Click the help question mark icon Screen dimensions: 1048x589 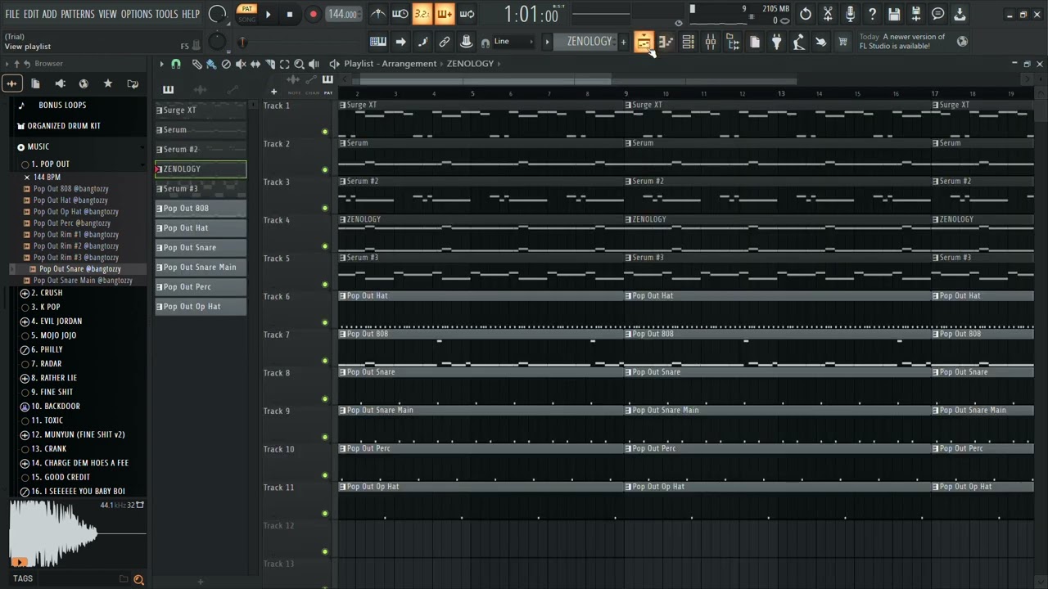click(x=872, y=14)
